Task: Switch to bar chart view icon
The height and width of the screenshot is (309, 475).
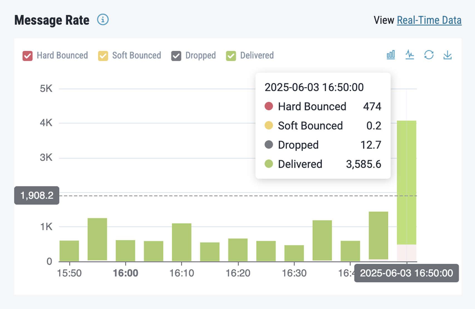Action: tap(391, 55)
